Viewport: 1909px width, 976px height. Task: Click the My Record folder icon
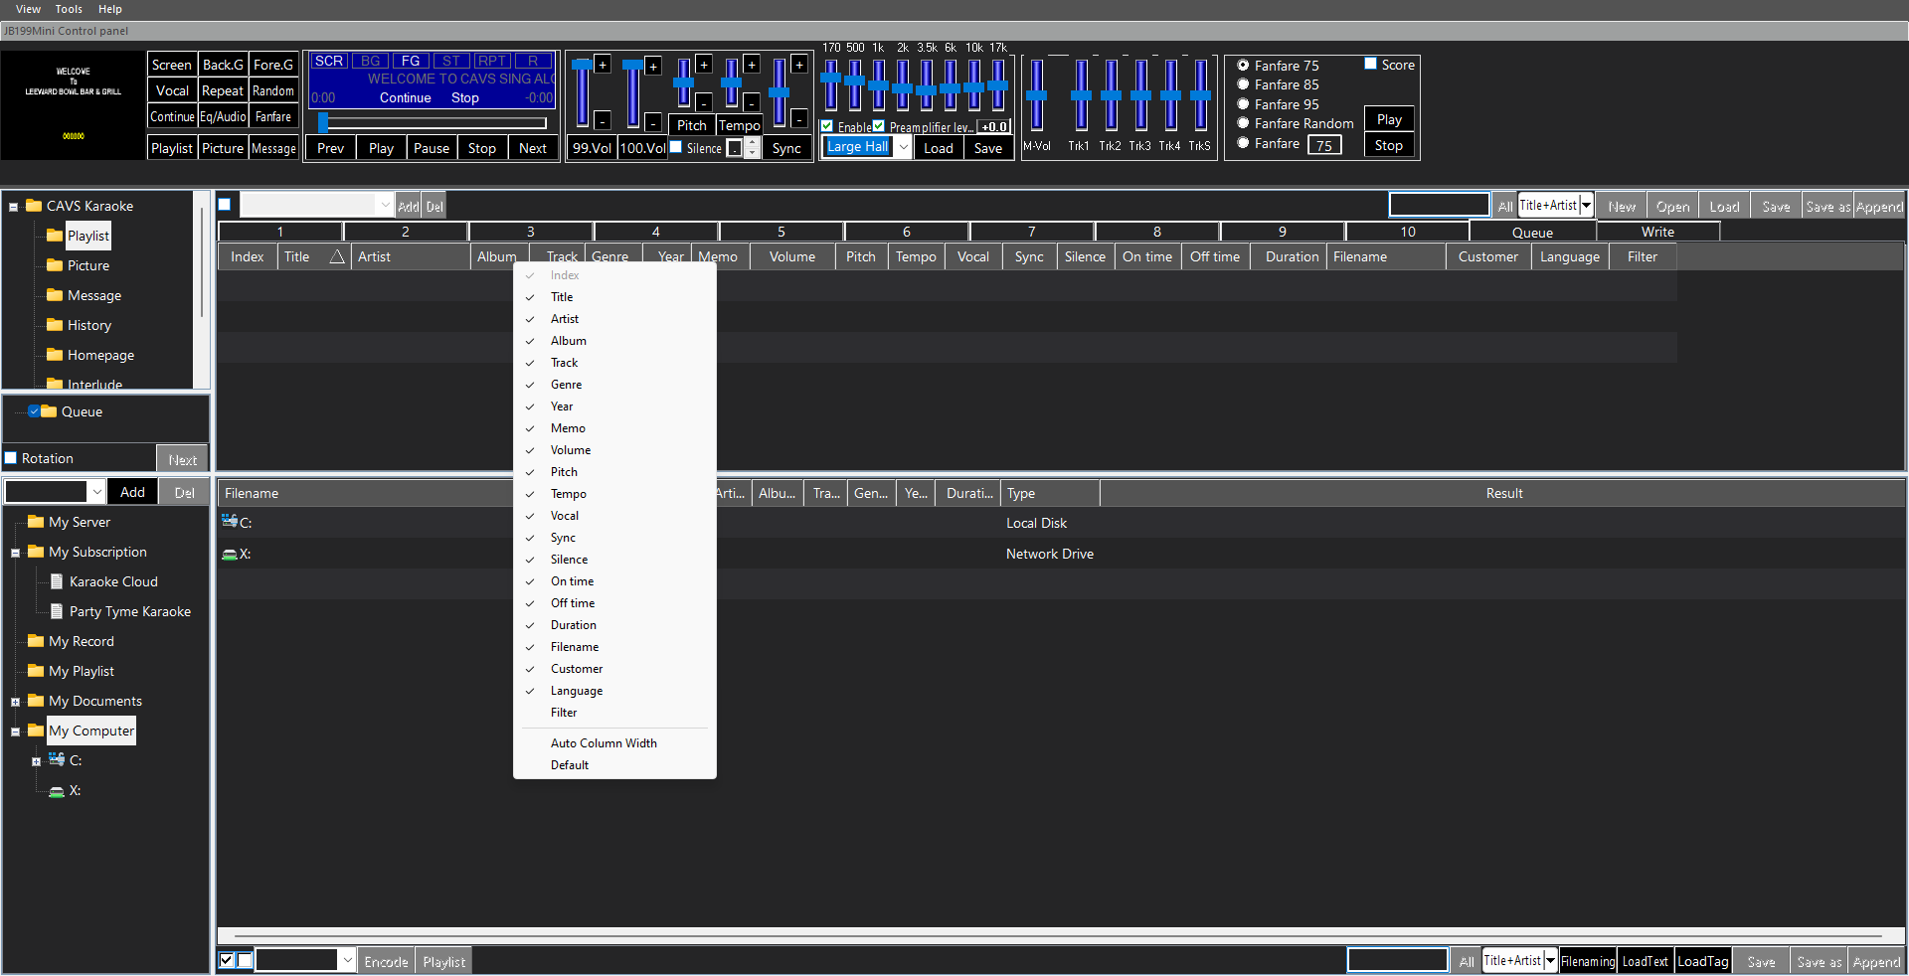(x=36, y=641)
